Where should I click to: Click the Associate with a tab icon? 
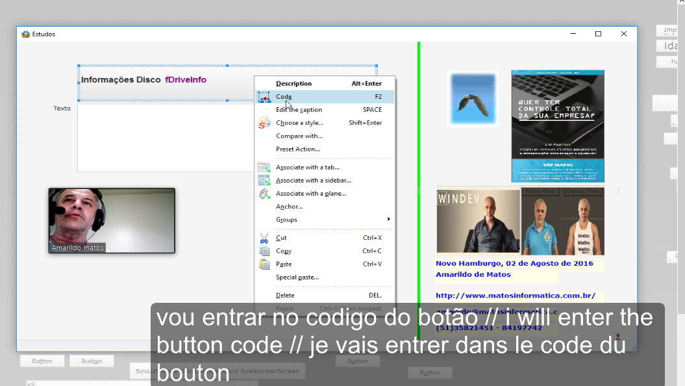[x=264, y=168]
